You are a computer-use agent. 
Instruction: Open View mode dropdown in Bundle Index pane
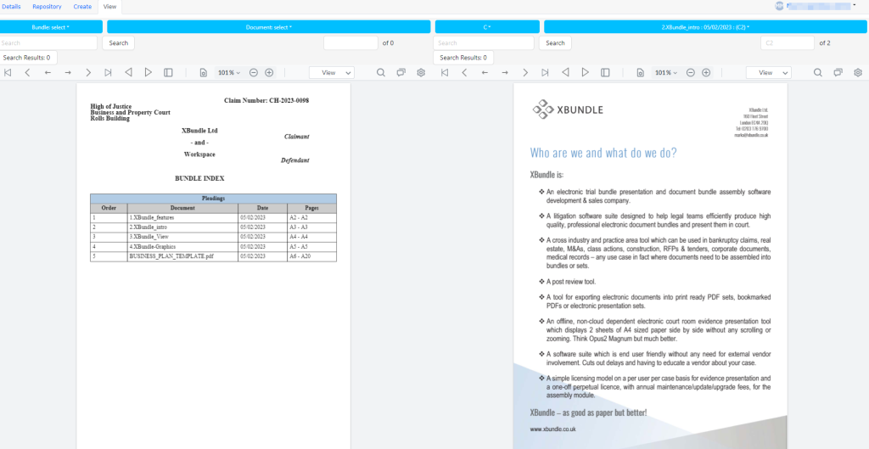coord(332,73)
